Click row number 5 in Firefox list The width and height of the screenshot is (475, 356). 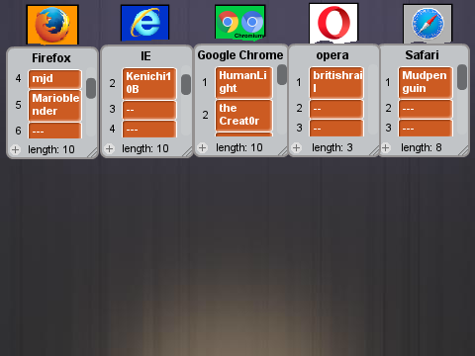coord(18,105)
